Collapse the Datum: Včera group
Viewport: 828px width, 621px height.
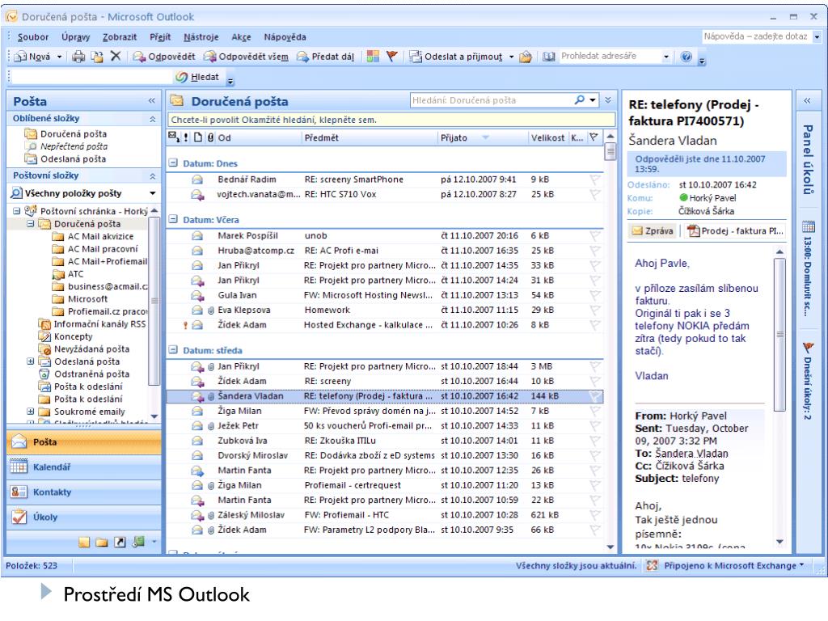pyautogui.click(x=173, y=219)
